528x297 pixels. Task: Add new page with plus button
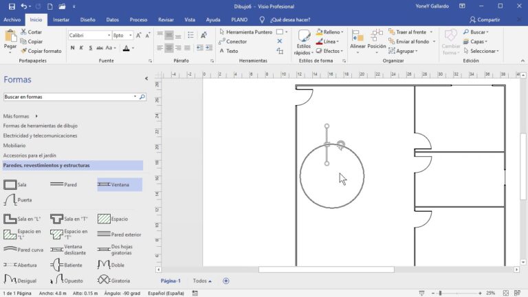tap(226, 280)
